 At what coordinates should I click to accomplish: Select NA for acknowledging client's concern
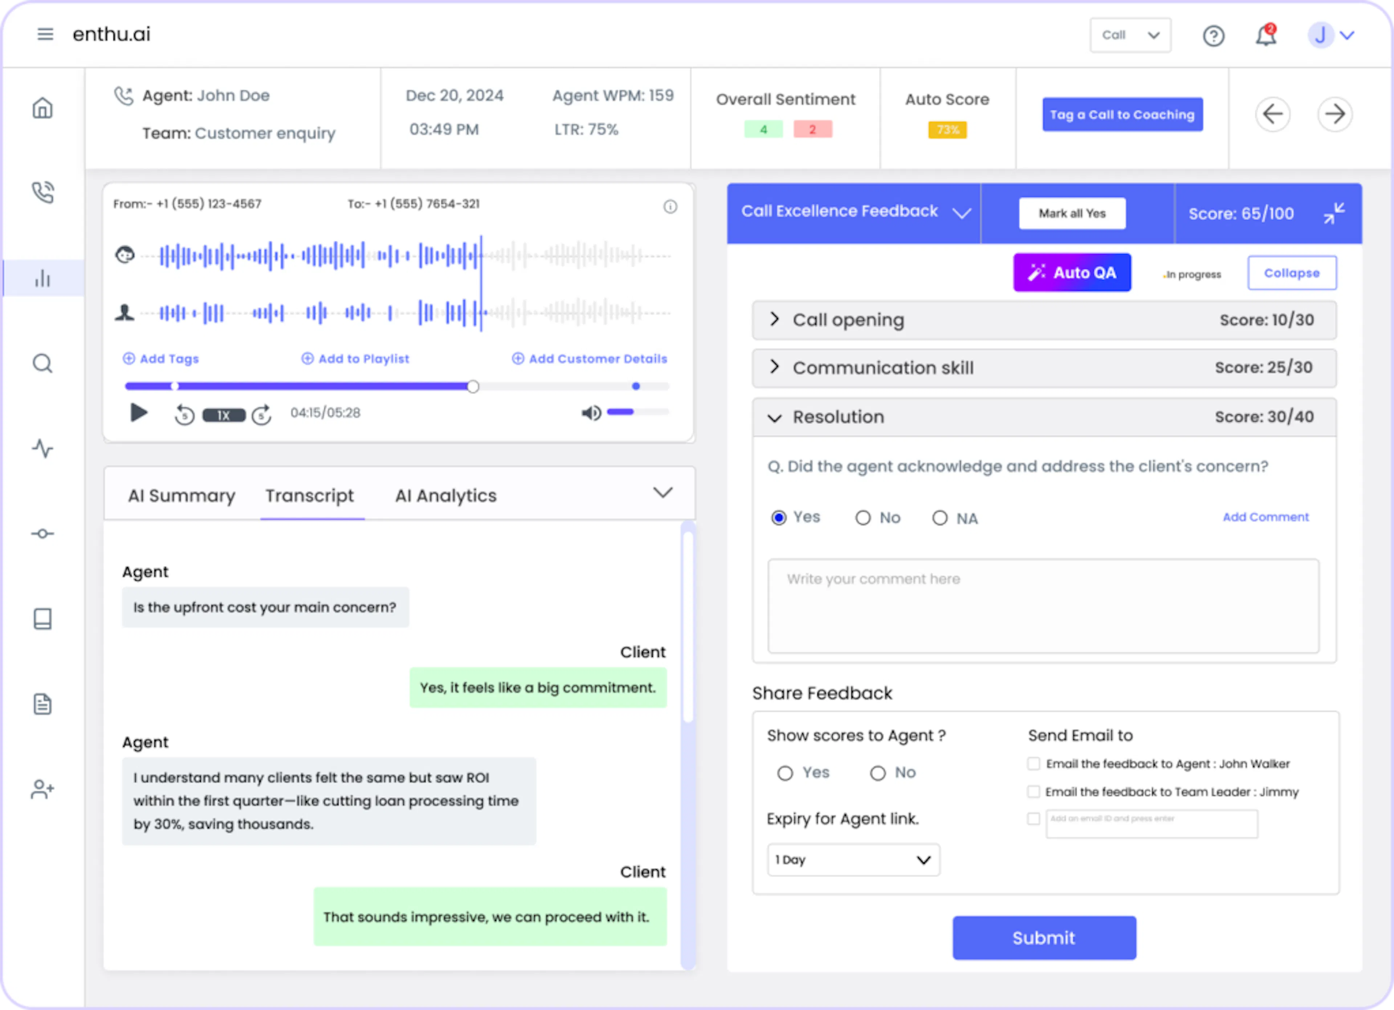point(940,518)
